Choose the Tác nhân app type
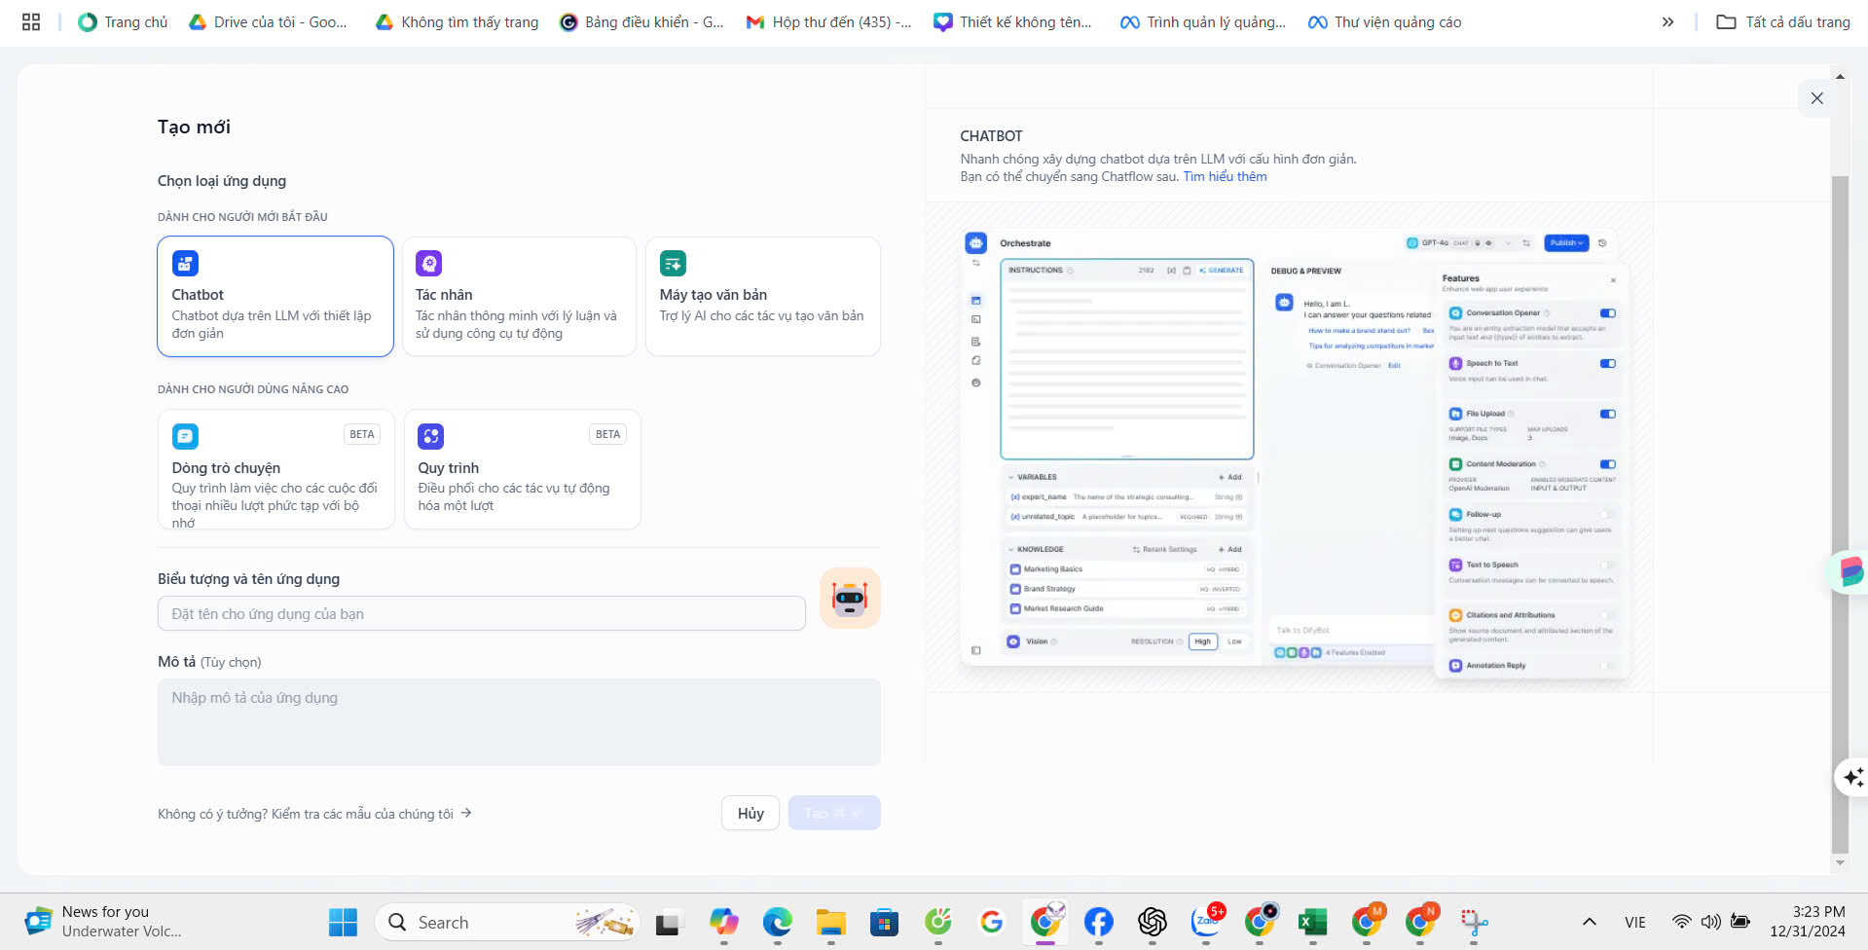The height and width of the screenshot is (950, 1868). tap(519, 297)
